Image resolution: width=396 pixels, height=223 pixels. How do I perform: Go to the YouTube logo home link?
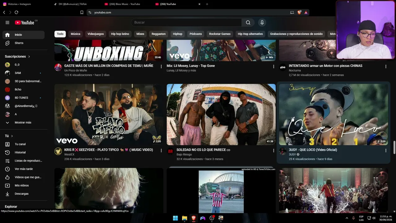(24, 23)
